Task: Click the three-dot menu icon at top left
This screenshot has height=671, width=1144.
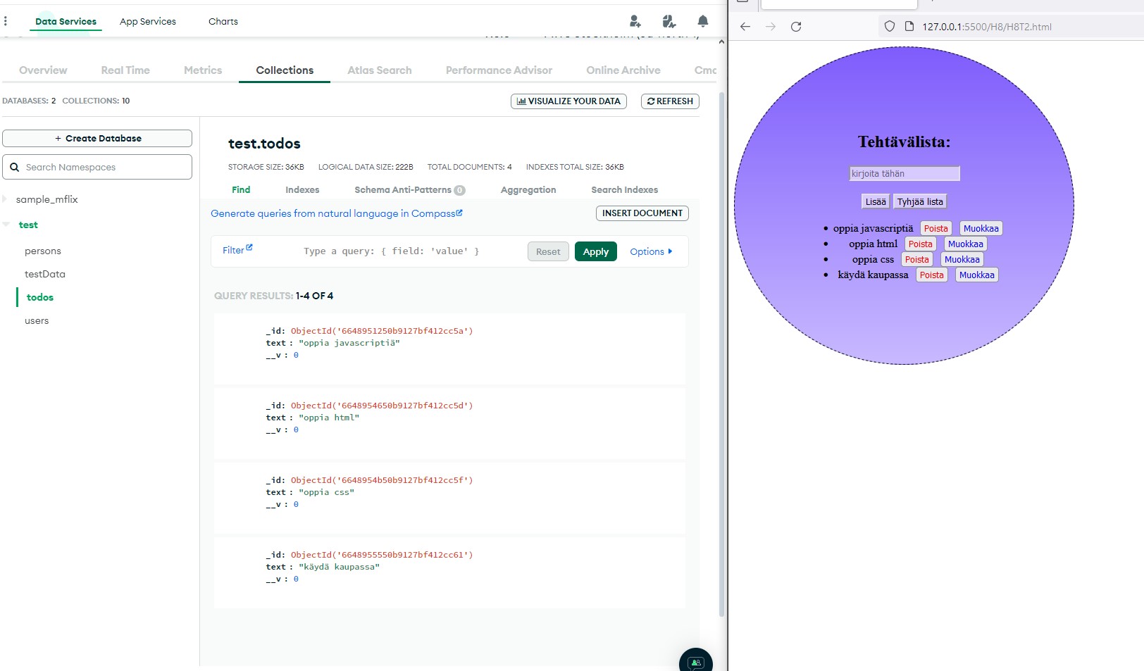Action: (x=6, y=21)
